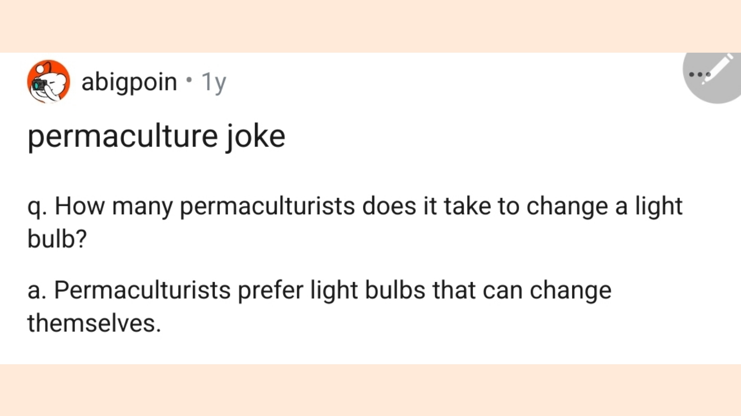This screenshot has width=741, height=416.
Task: Click the word "prefer" in the answer
Action: coord(270,291)
